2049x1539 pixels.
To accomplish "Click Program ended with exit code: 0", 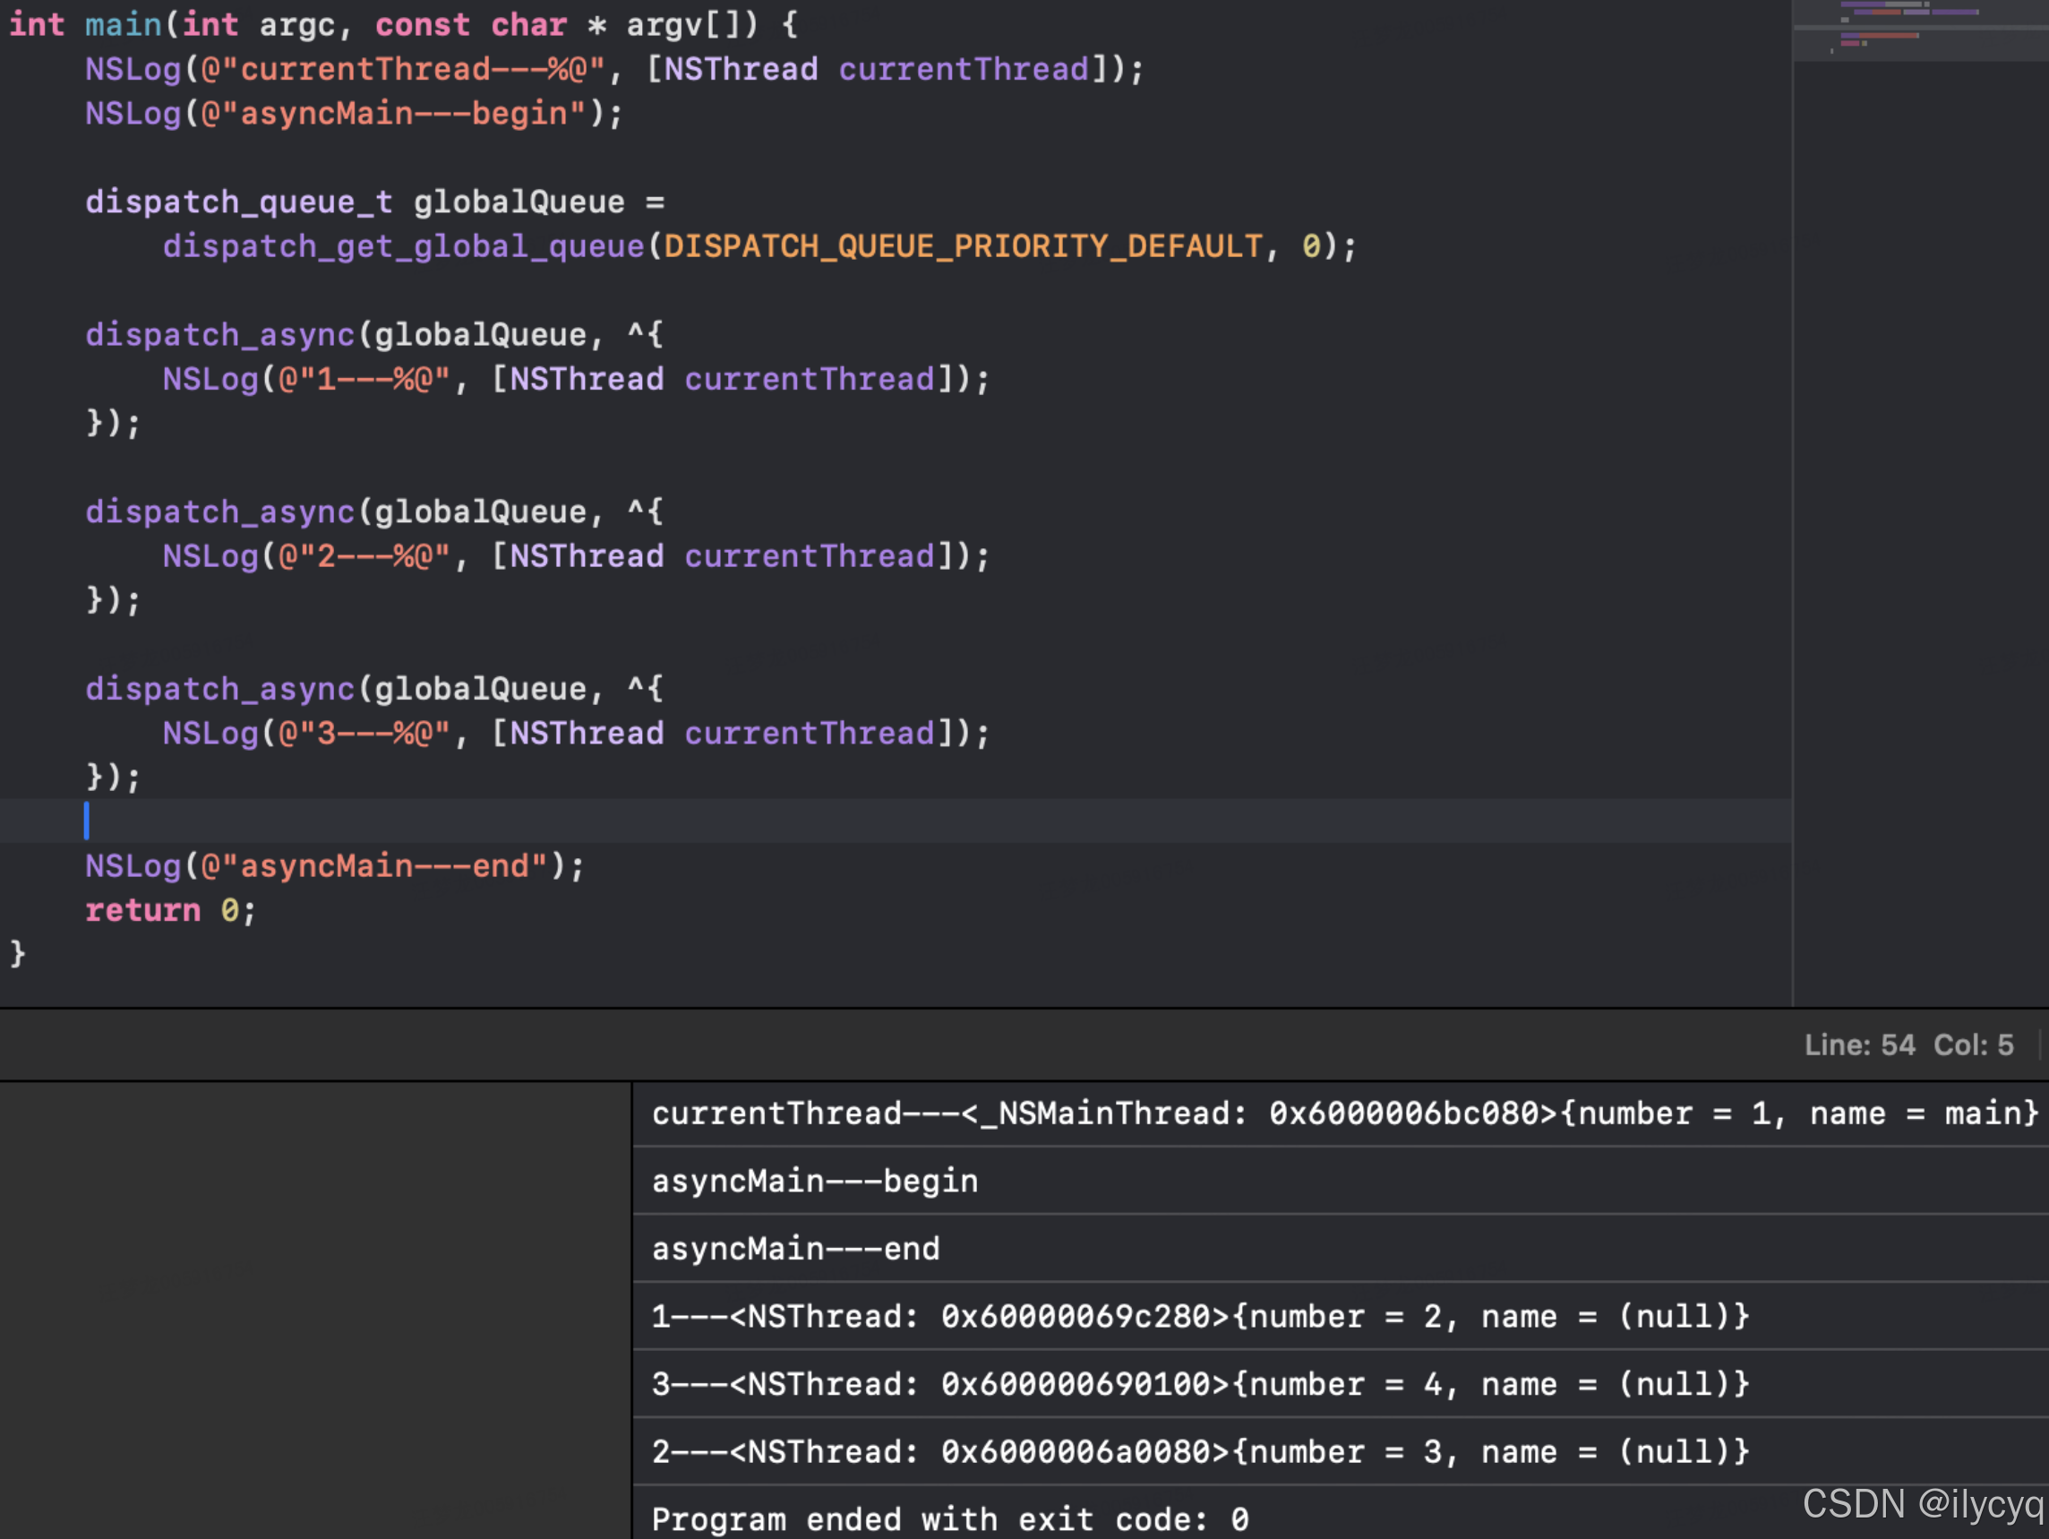I will (950, 1519).
